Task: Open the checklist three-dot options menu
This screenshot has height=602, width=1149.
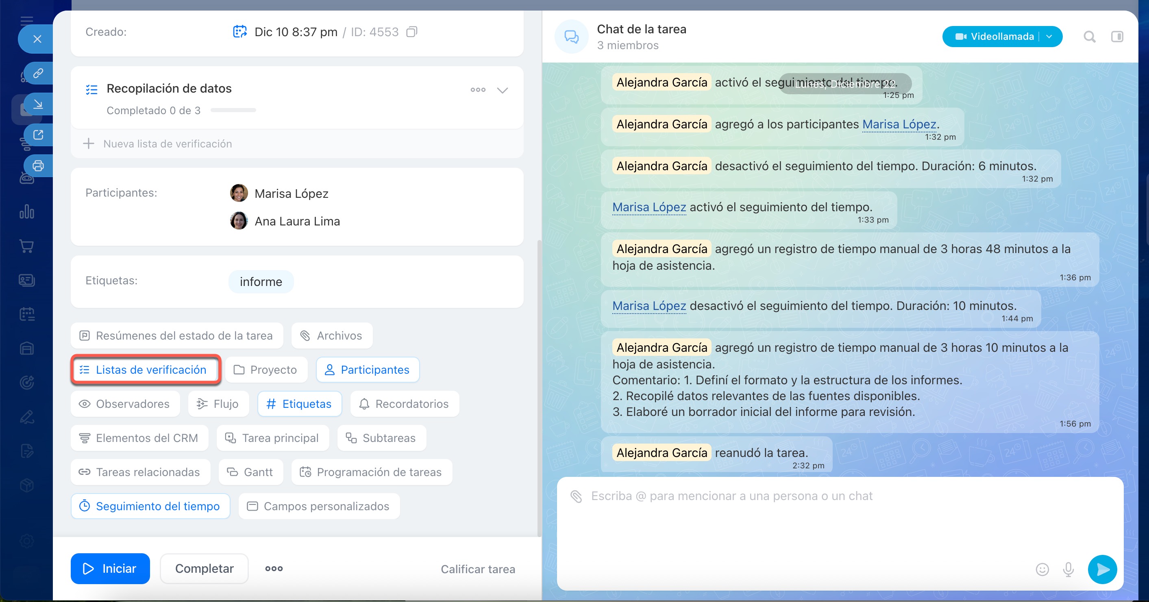Action: click(x=478, y=89)
